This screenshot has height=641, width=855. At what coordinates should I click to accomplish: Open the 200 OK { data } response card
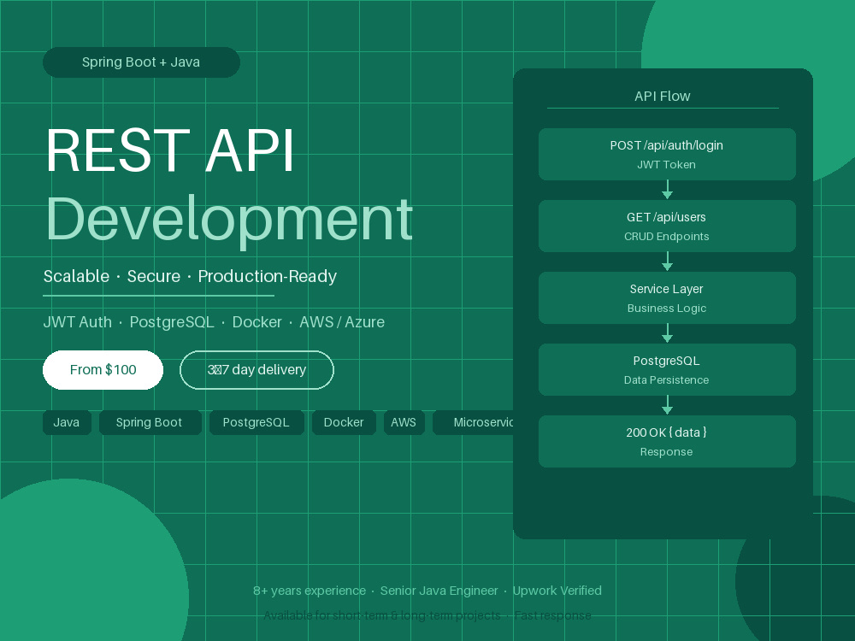click(667, 442)
